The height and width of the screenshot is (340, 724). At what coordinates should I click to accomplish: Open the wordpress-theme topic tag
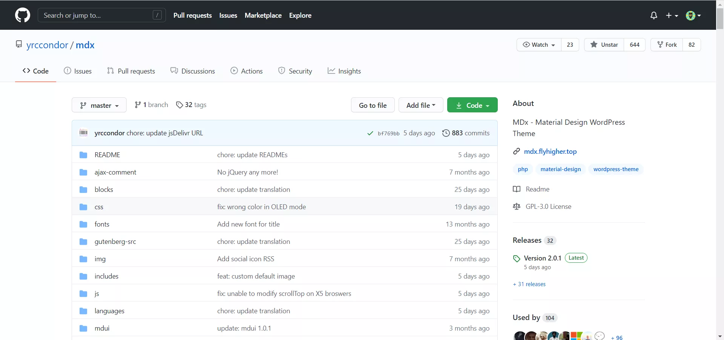point(616,169)
